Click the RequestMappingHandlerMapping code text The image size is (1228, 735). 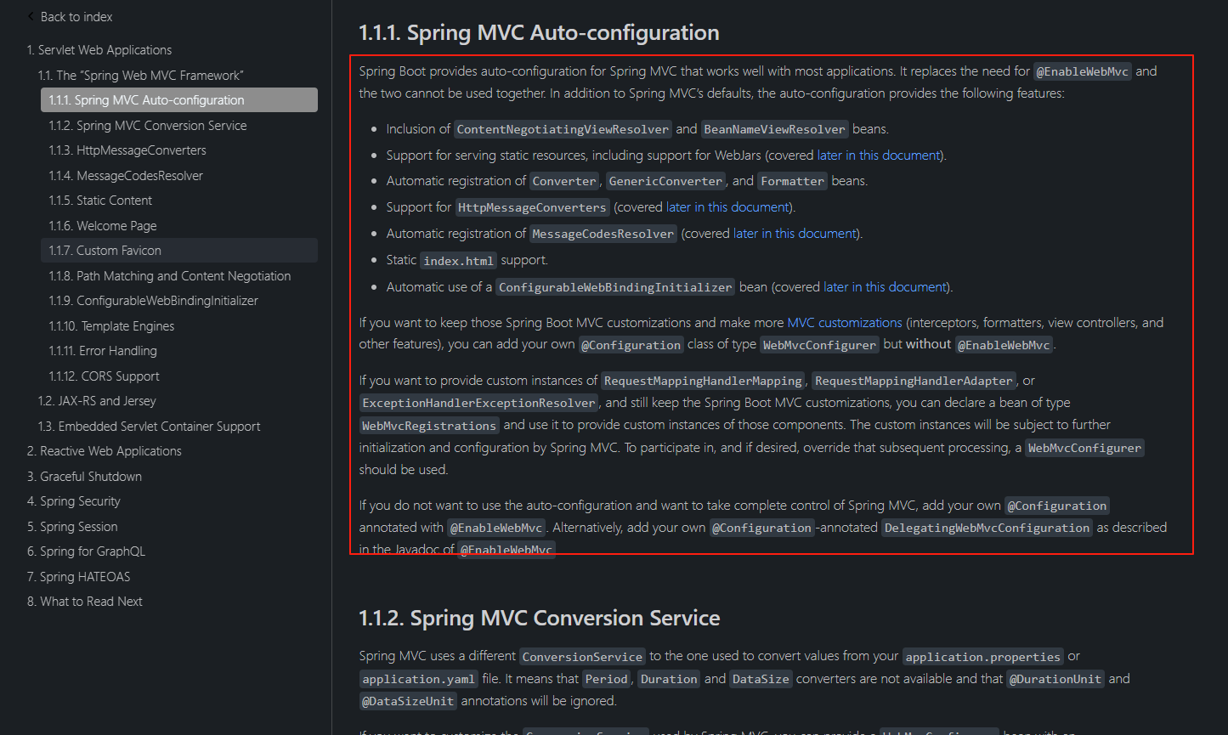[x=703, y=382]
